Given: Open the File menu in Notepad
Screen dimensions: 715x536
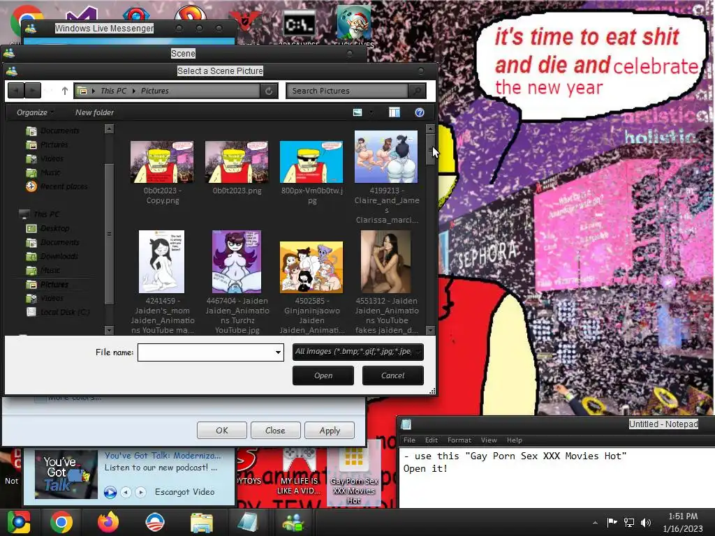Looking at the screenshot, I should (x=409, y=440).
